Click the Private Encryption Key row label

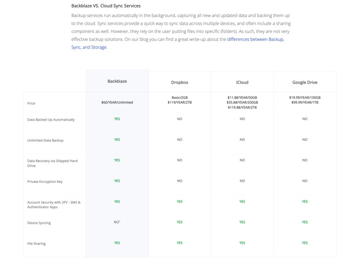tap(45, 181)
